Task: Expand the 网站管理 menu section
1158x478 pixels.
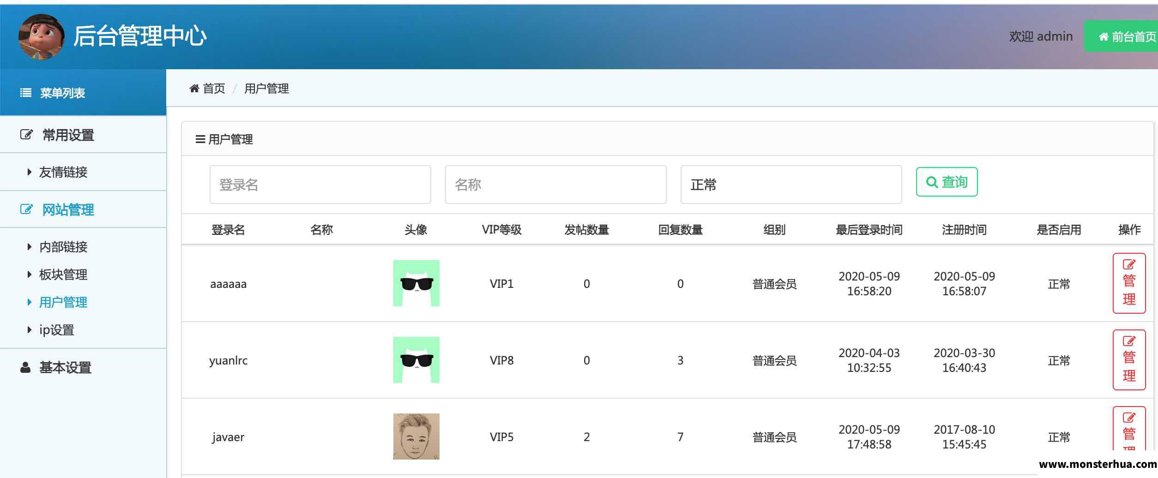Action: tap(83, 209)
